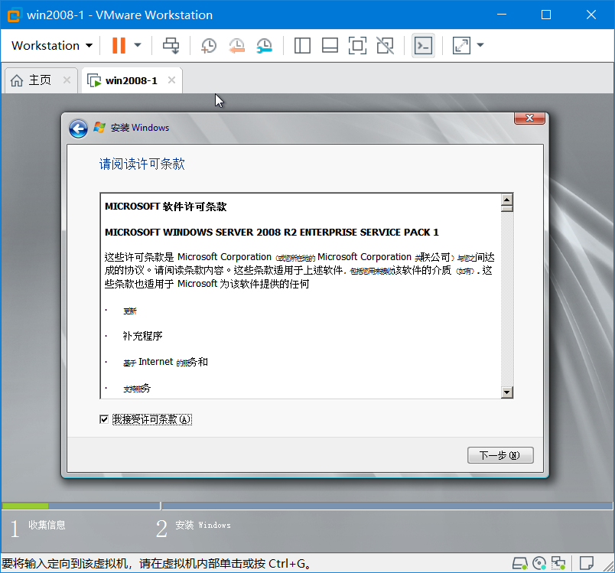Check the accept license terms checkbox

click(x=104, y=419)
